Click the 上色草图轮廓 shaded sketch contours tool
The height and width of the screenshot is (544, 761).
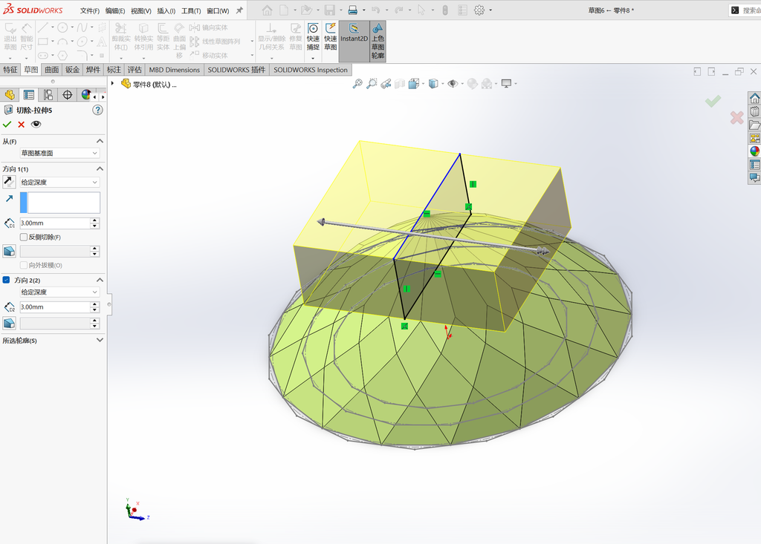tap(378, 42)
